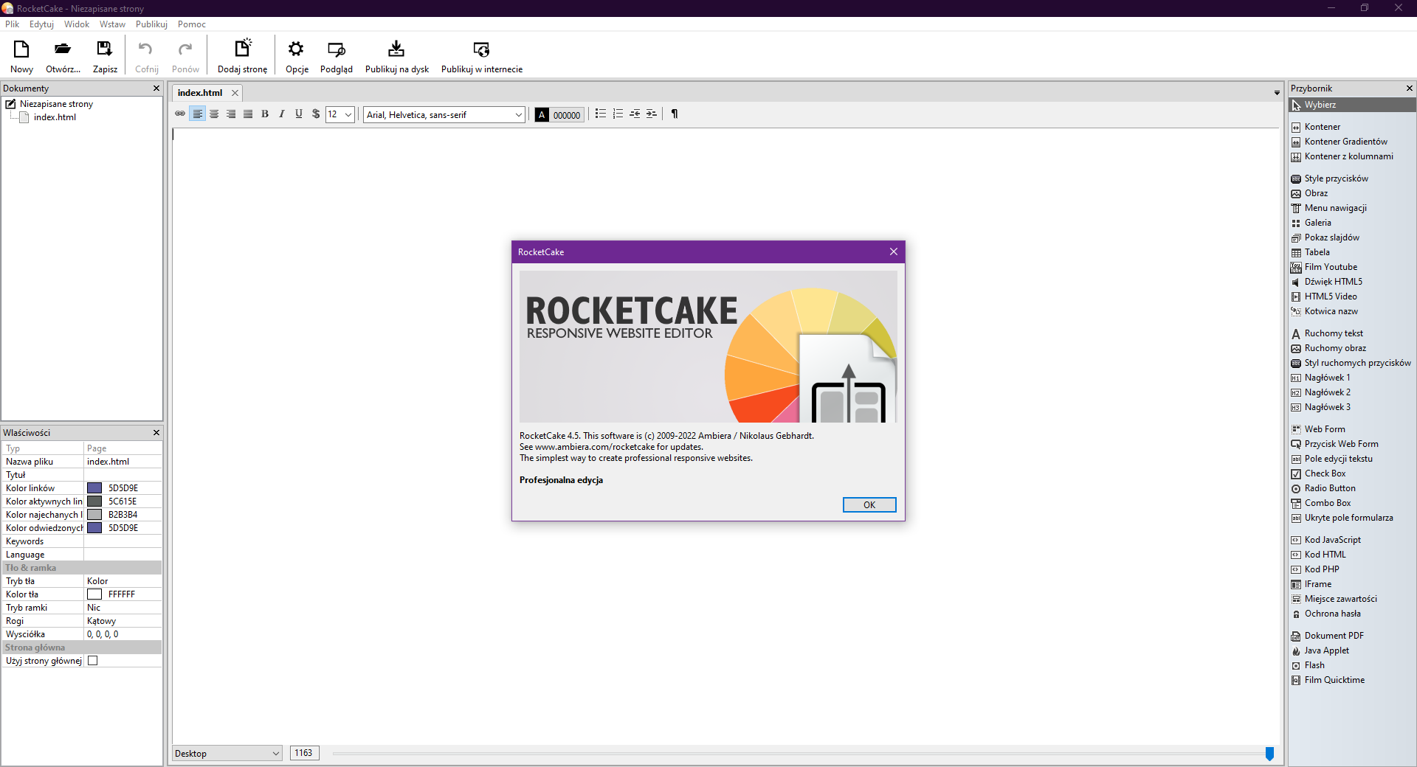1417x767 pixels.
Task: Close the Właściwości panel
Action: 156,433
